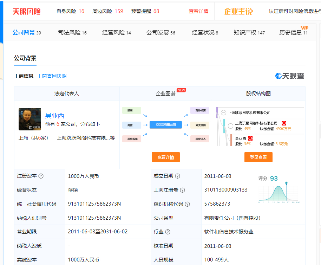The image size is (321, 265).
Task: Open the 历史信息 VIP tab
Action: pyautogui.click(x=293, y=33)
